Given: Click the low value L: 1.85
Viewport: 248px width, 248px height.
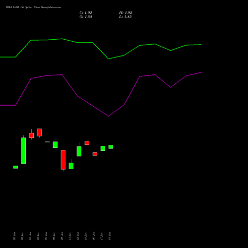Looking at the screenshot, I should 125,17.
